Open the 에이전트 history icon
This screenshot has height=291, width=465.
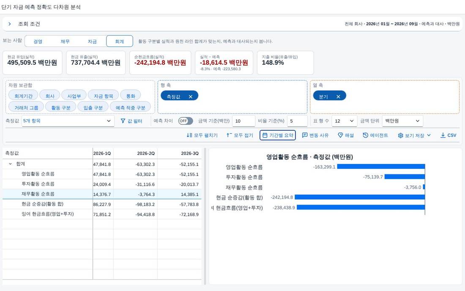365,135
